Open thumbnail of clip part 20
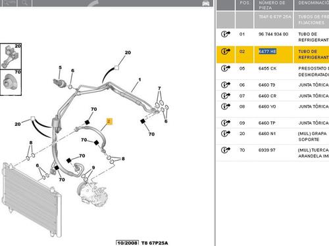This screenshot has width=329, height=246. (x=11, y=56)
